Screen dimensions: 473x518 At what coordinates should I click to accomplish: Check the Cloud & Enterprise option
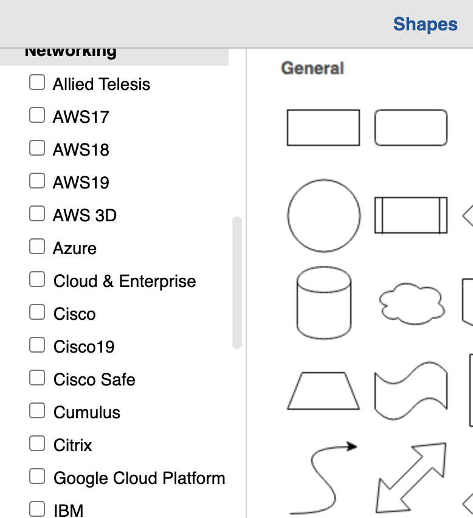37,280
